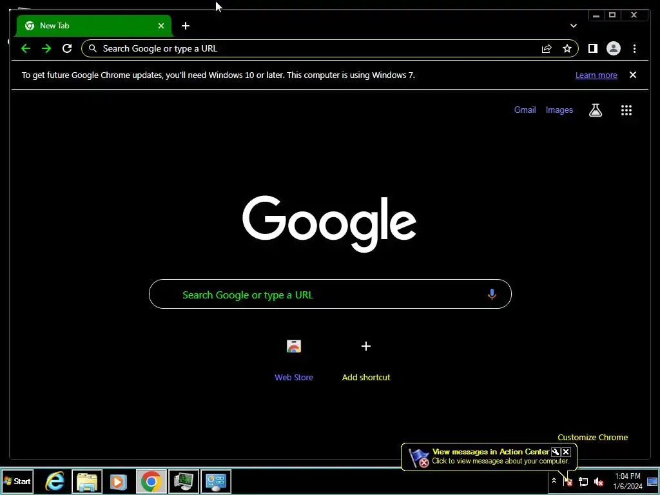Click View messages in Action Center text
The height and width of the screenshot is (495, 660).
(490, 452)
